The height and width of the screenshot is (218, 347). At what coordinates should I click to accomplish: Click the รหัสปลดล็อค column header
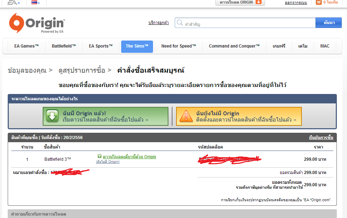[x=210, y=147]
